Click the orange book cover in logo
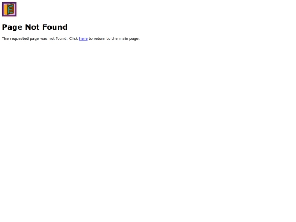 (6, 10)
